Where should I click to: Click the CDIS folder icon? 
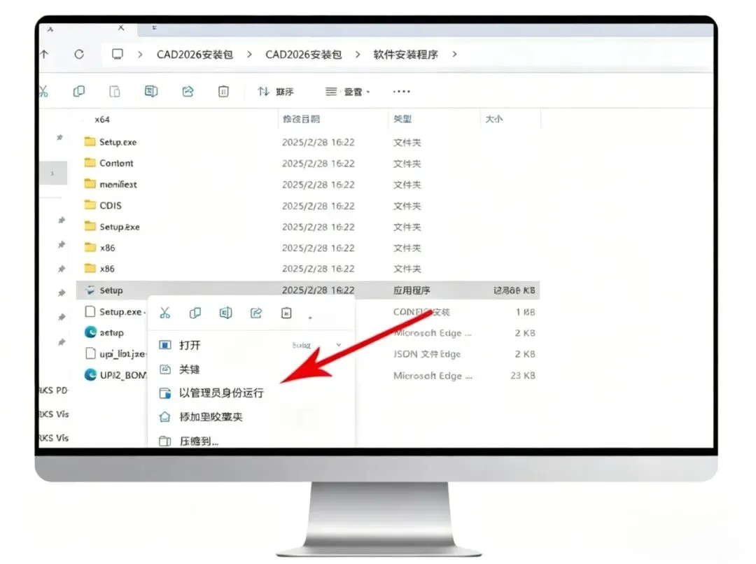(90, 204)
